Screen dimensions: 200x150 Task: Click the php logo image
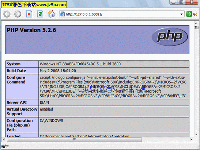170,36
